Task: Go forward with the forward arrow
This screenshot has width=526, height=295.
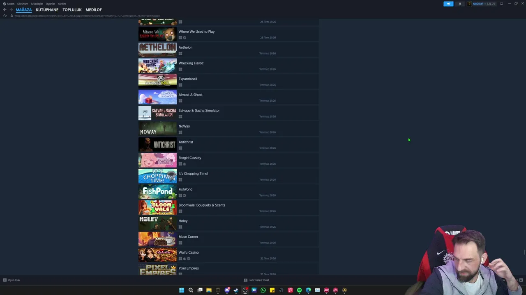Action: pyautogui.click(x=11, y=9)
